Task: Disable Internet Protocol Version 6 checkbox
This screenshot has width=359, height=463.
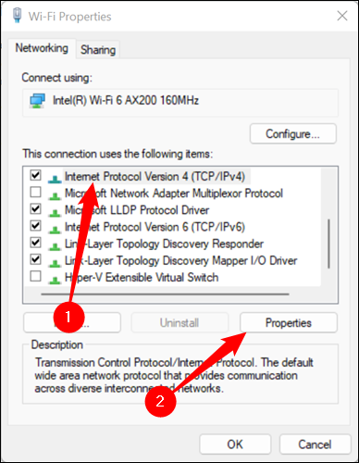Action: coord(35,226)
